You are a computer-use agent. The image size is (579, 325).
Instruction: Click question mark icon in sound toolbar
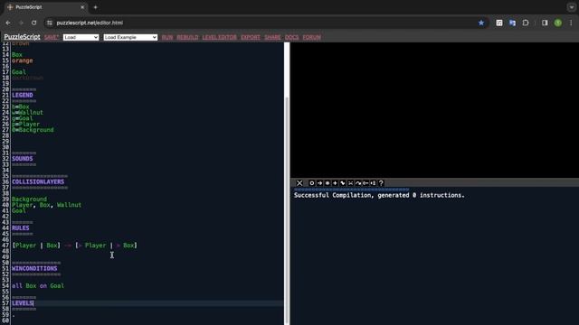381,183
